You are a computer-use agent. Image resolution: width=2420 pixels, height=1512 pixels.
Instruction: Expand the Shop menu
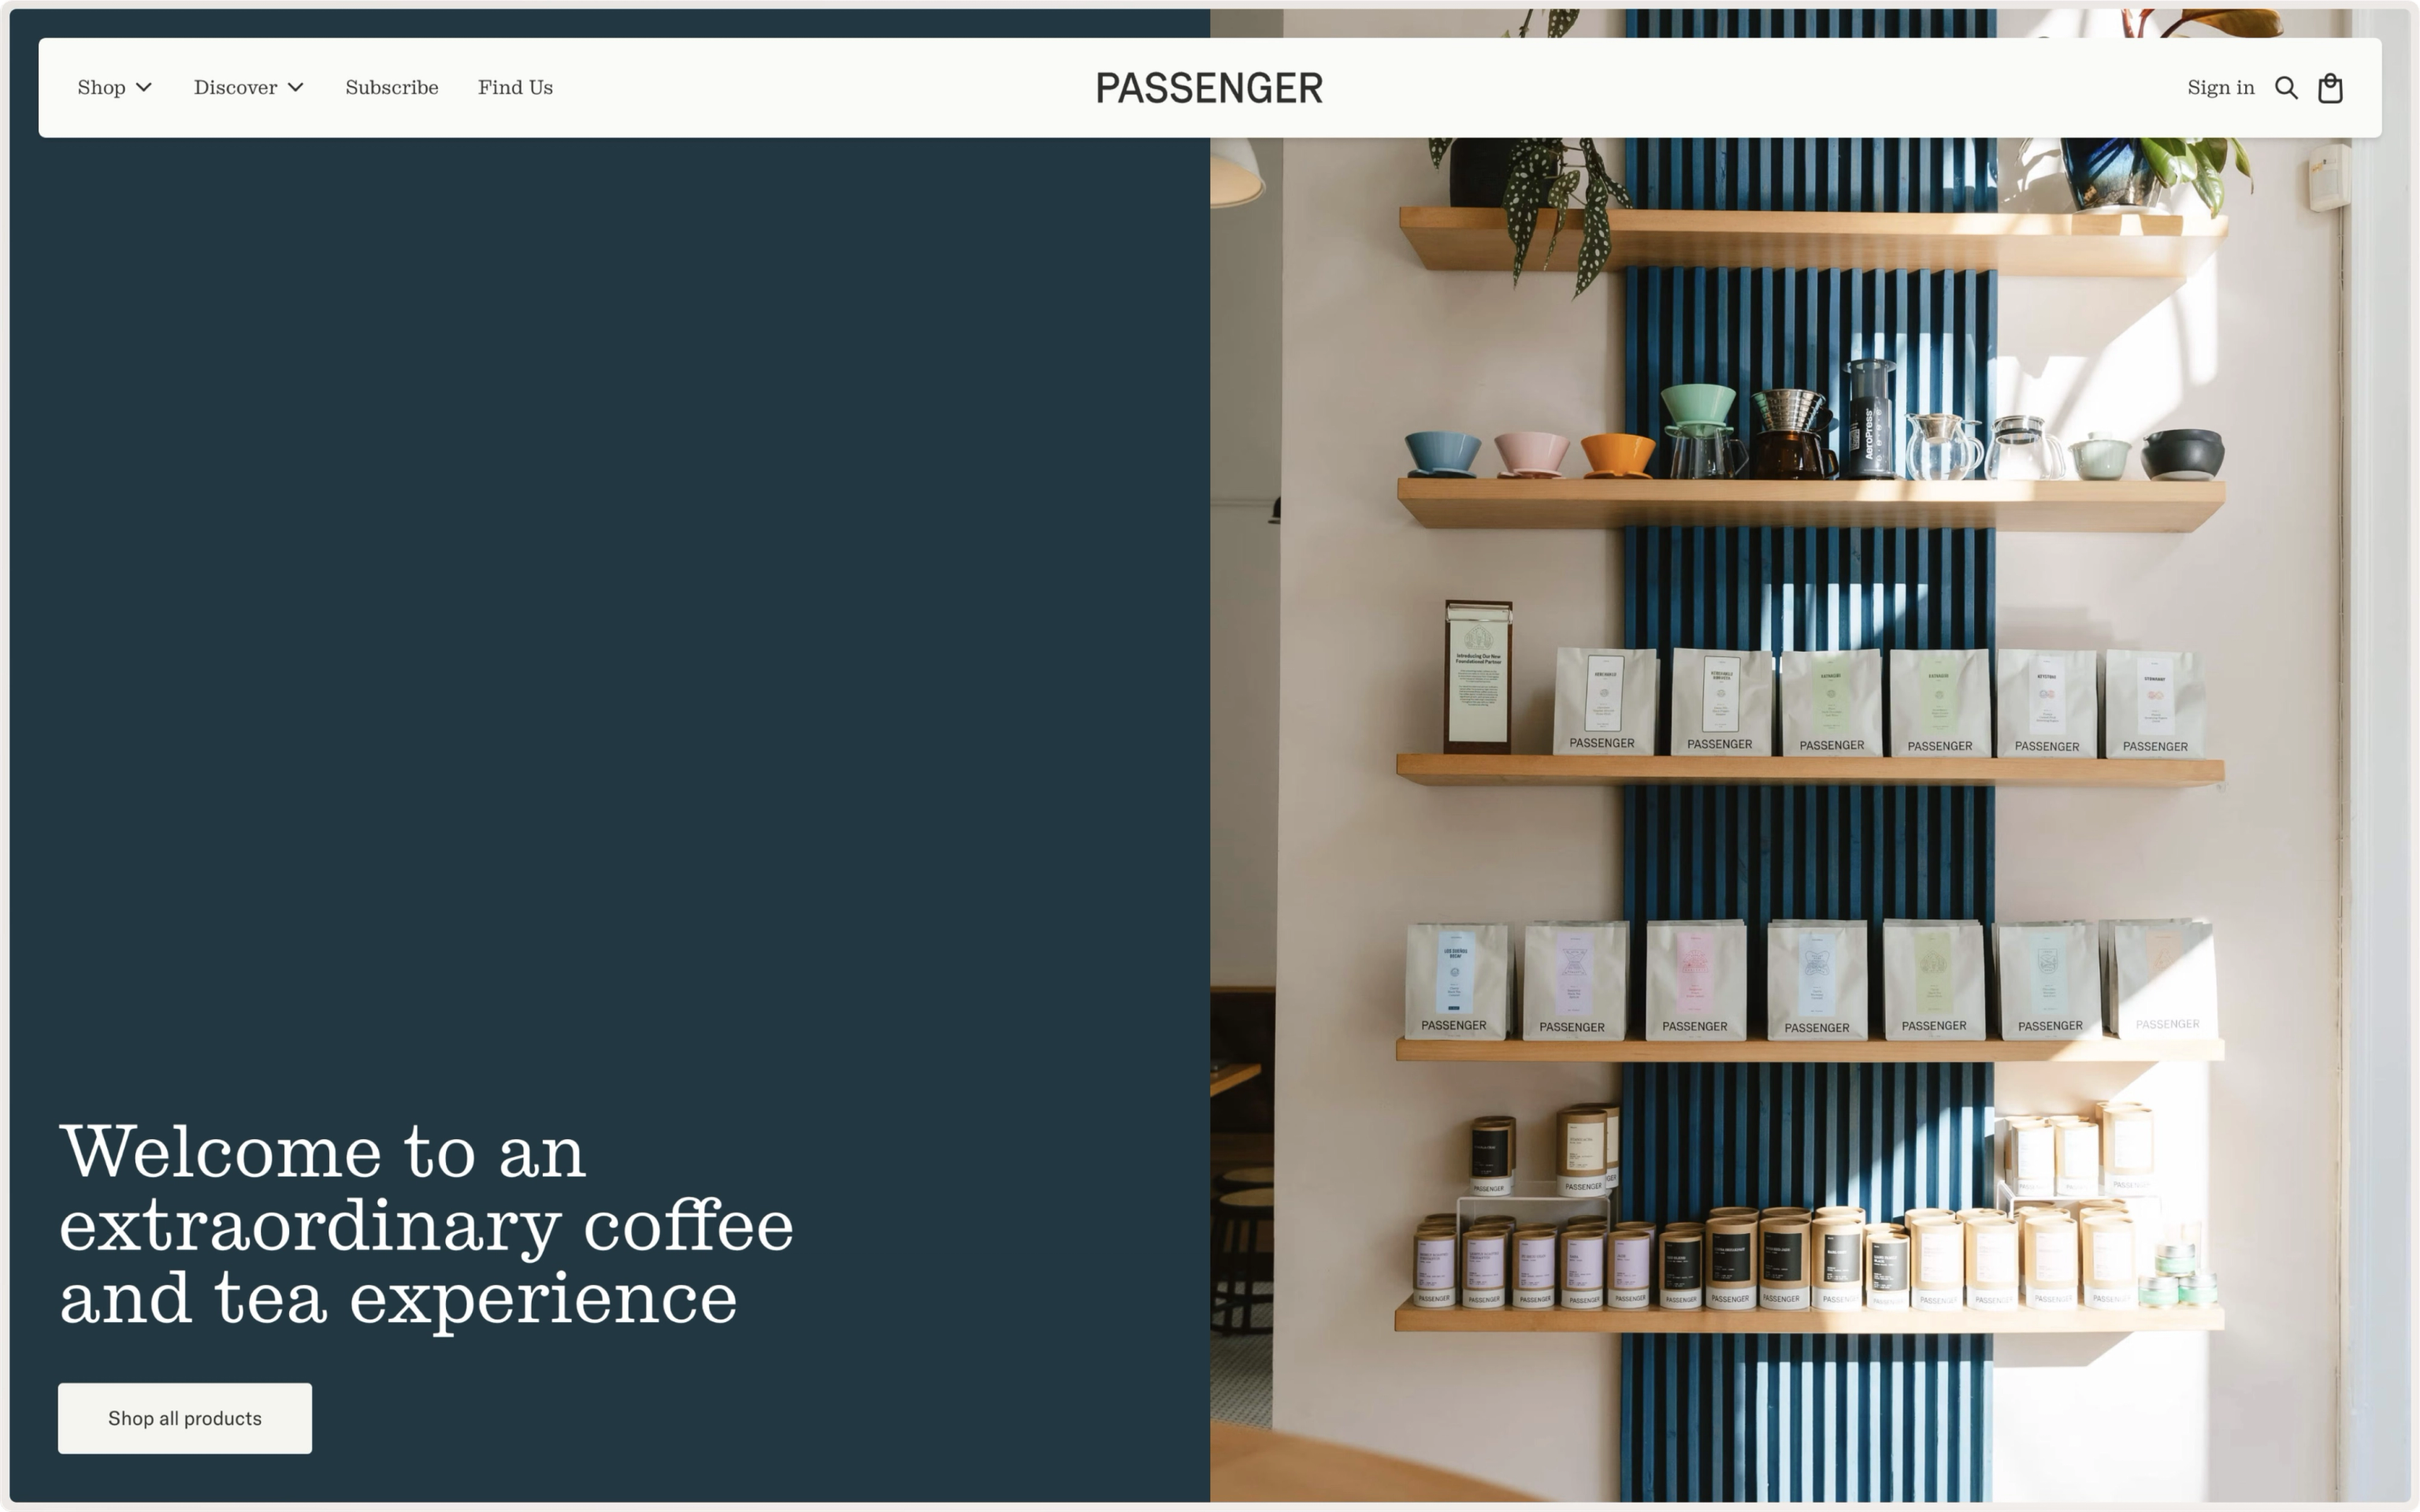point(115,87)
